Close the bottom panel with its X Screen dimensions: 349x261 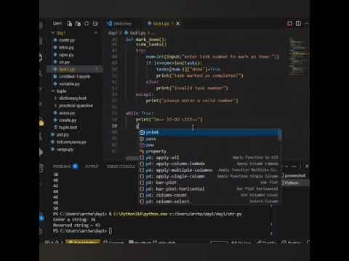coord(307,166)
